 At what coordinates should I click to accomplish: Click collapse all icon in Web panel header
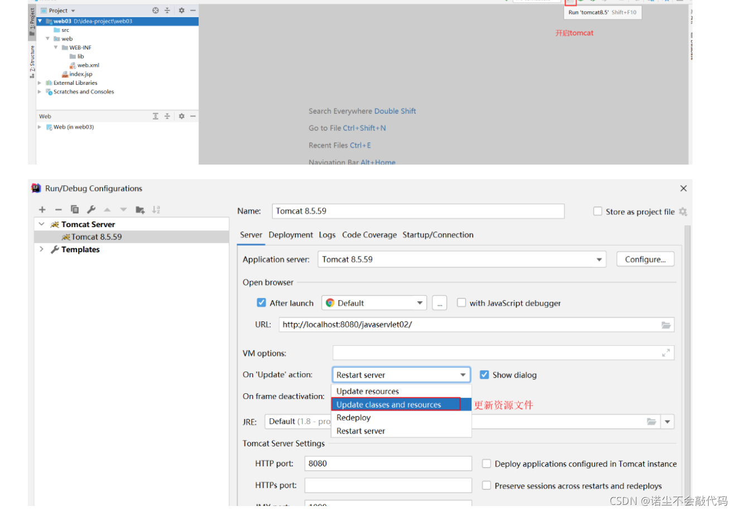click(x=167, y=116)
